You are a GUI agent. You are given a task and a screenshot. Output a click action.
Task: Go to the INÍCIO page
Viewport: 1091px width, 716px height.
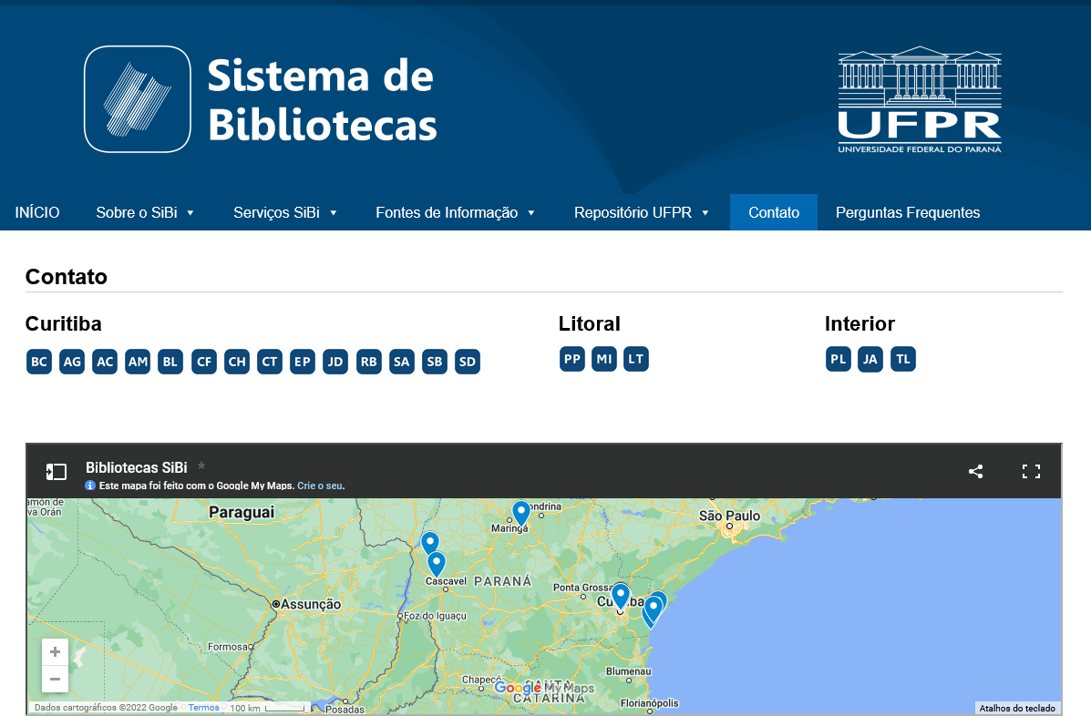[x=37, y=212]
